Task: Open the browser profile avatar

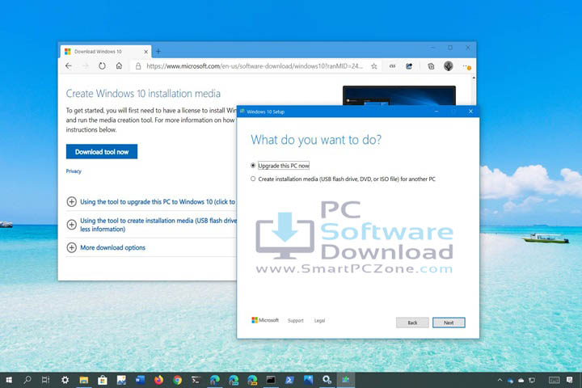Action: coord(449,66)
